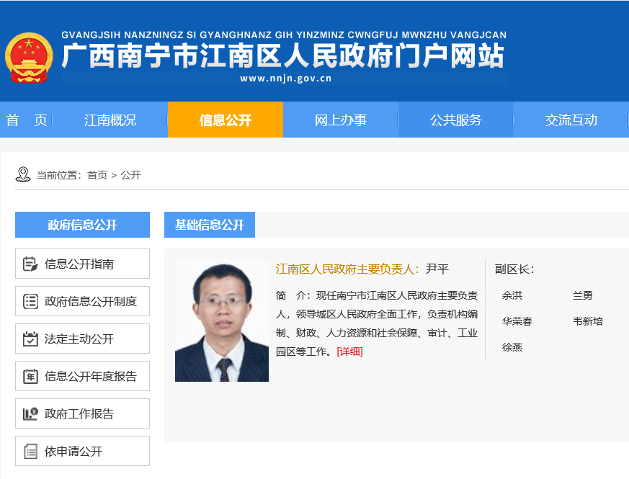Click the document icon next to 依申请公开
The image size is (629, 479).
tap(31, 451)
